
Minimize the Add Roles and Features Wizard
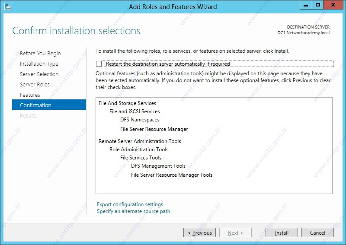(306, 5)
